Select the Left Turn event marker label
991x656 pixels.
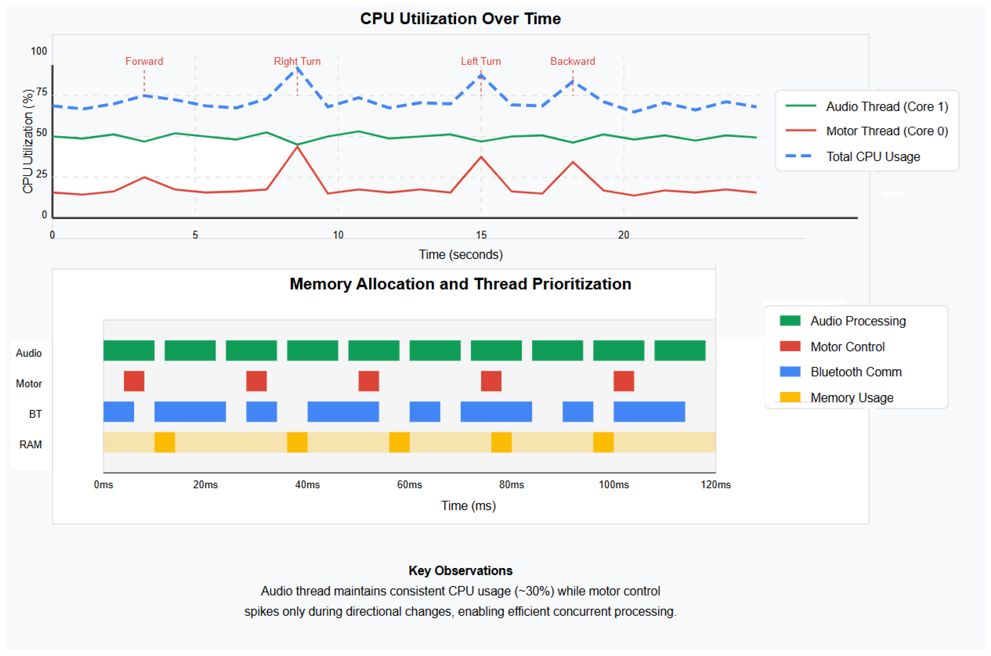tap(481, 62)
